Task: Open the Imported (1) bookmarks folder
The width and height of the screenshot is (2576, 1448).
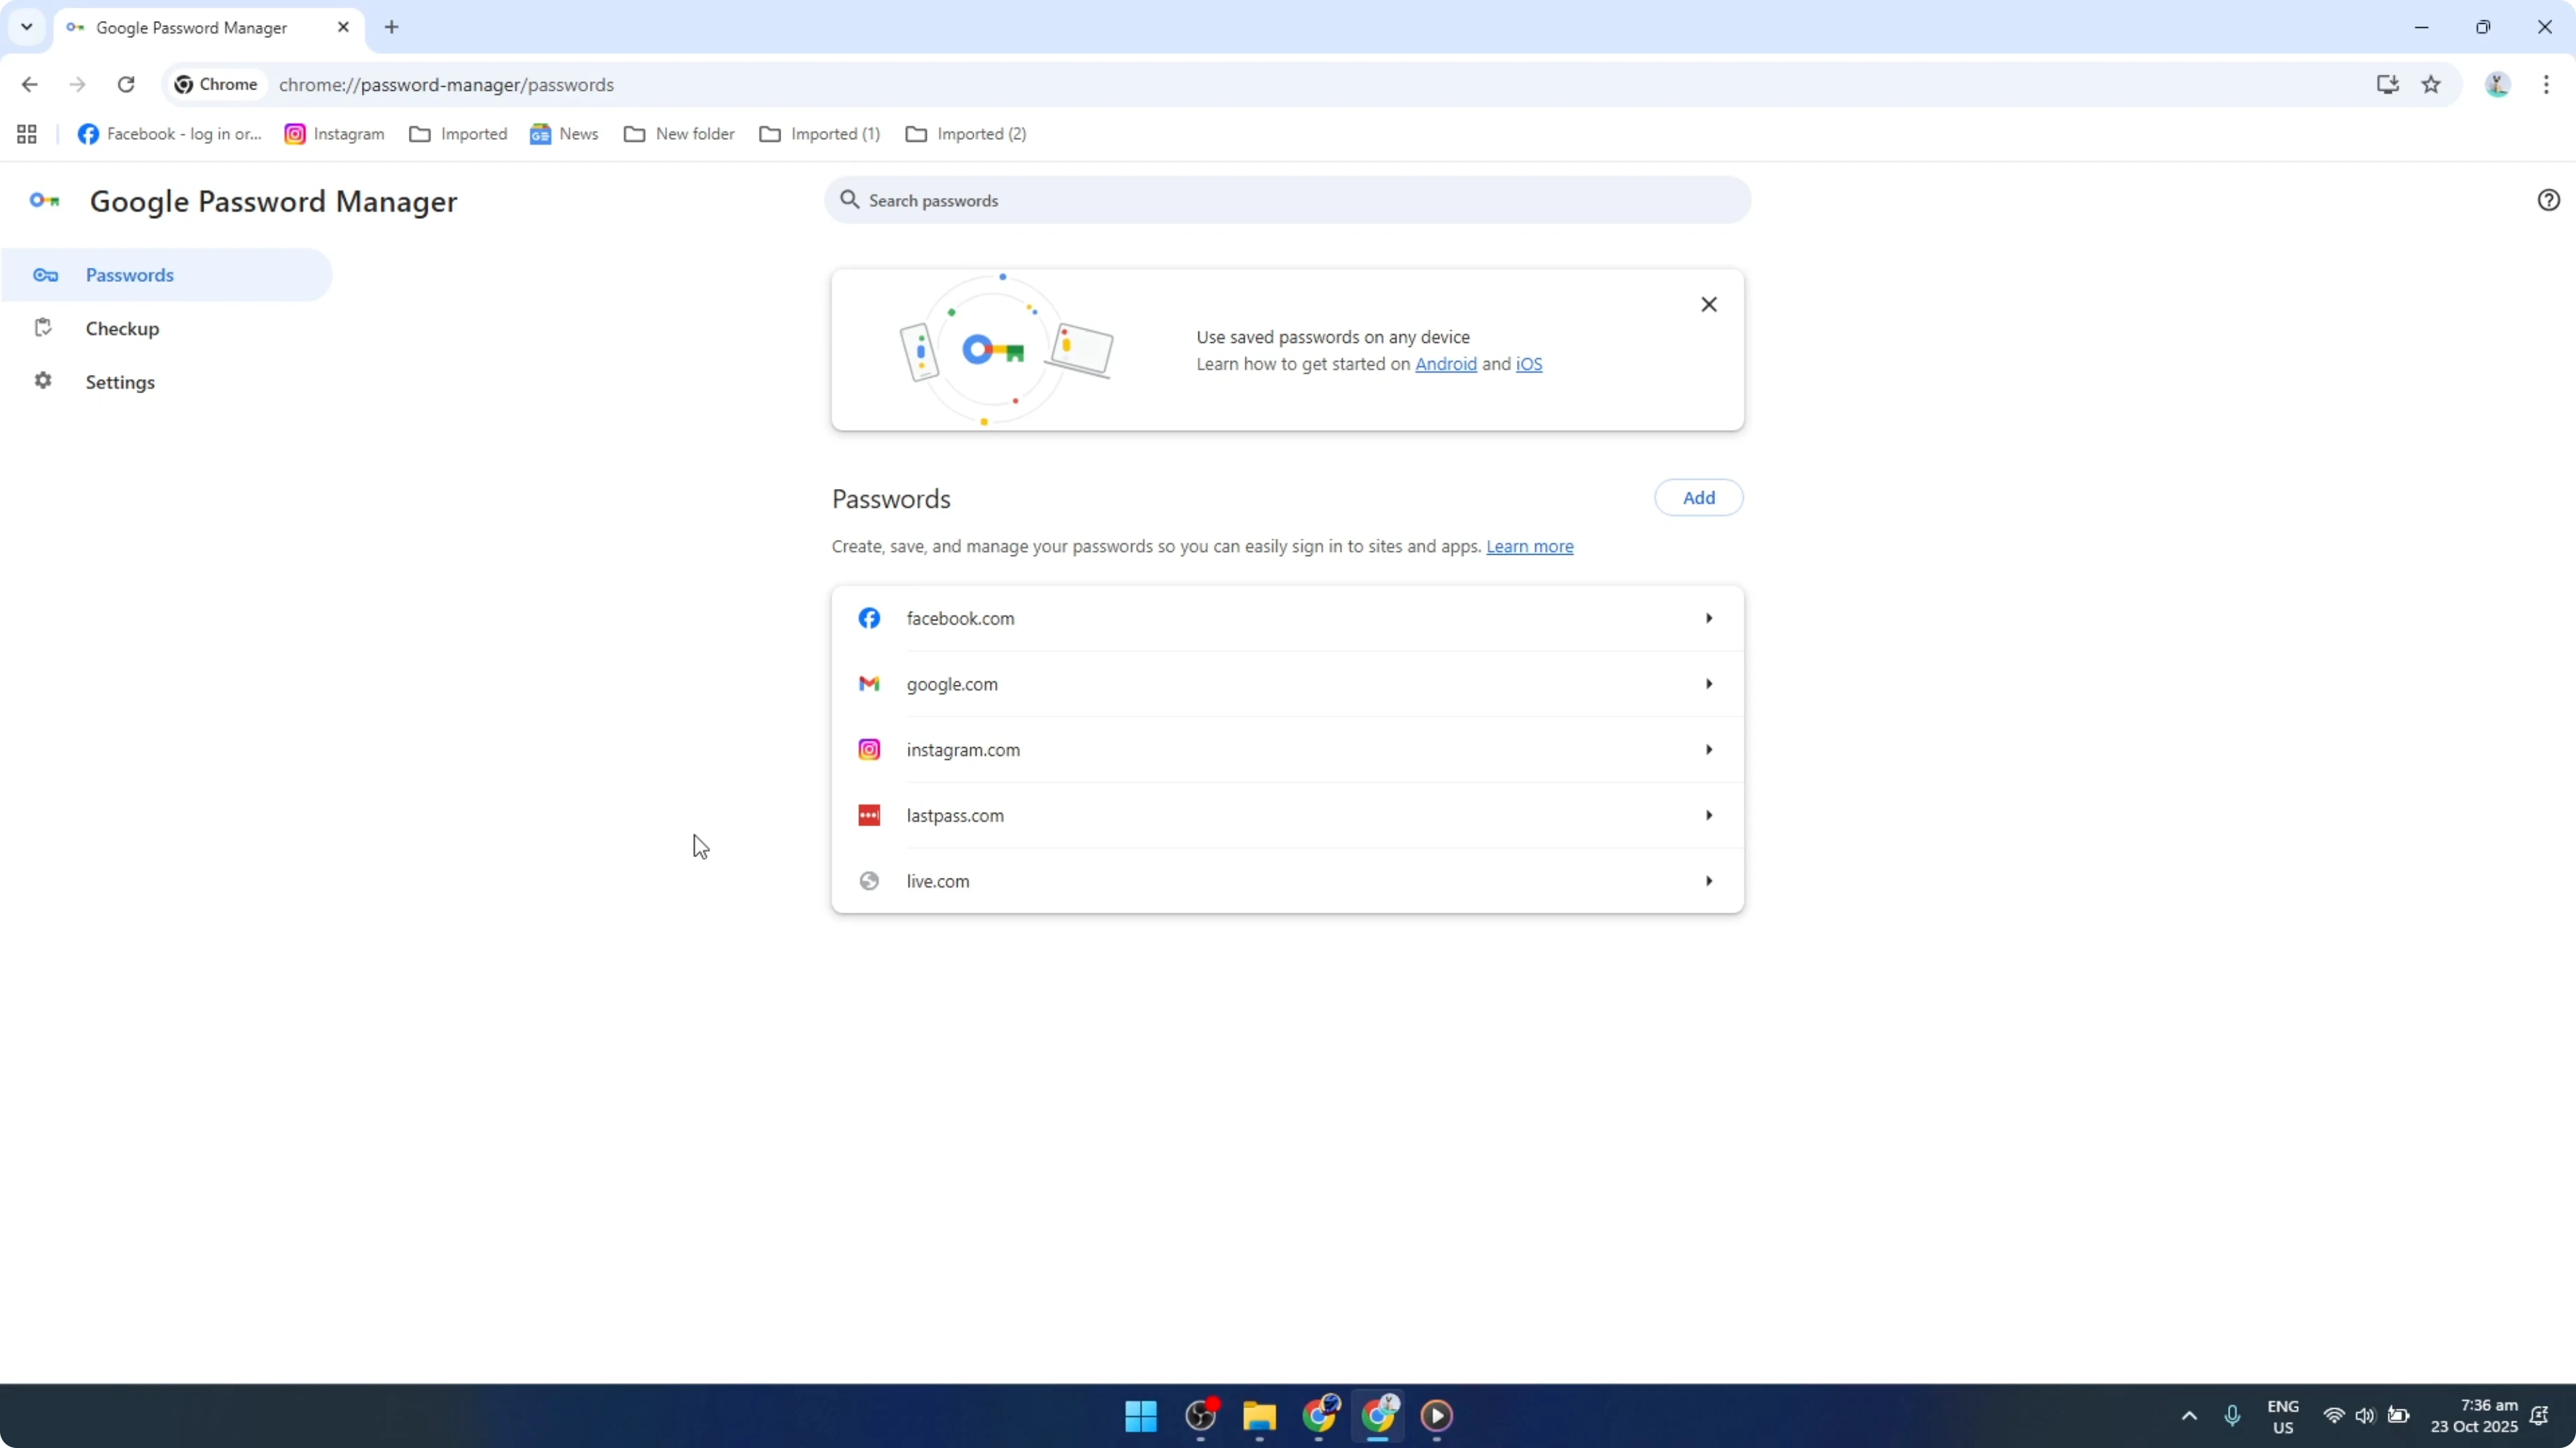Action: (820, 134)
